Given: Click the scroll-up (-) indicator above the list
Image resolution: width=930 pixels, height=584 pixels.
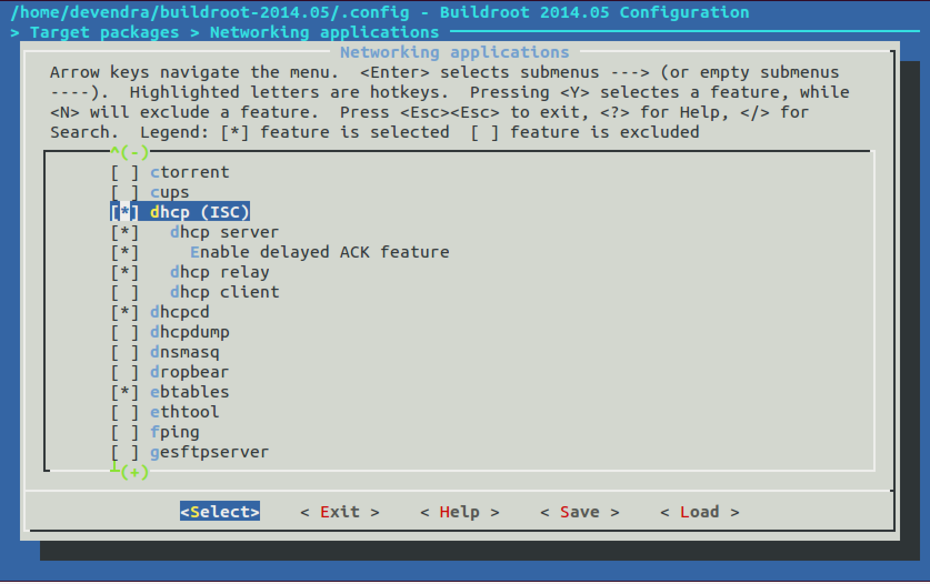Looking at the screenshot, I should coord(129,152).
